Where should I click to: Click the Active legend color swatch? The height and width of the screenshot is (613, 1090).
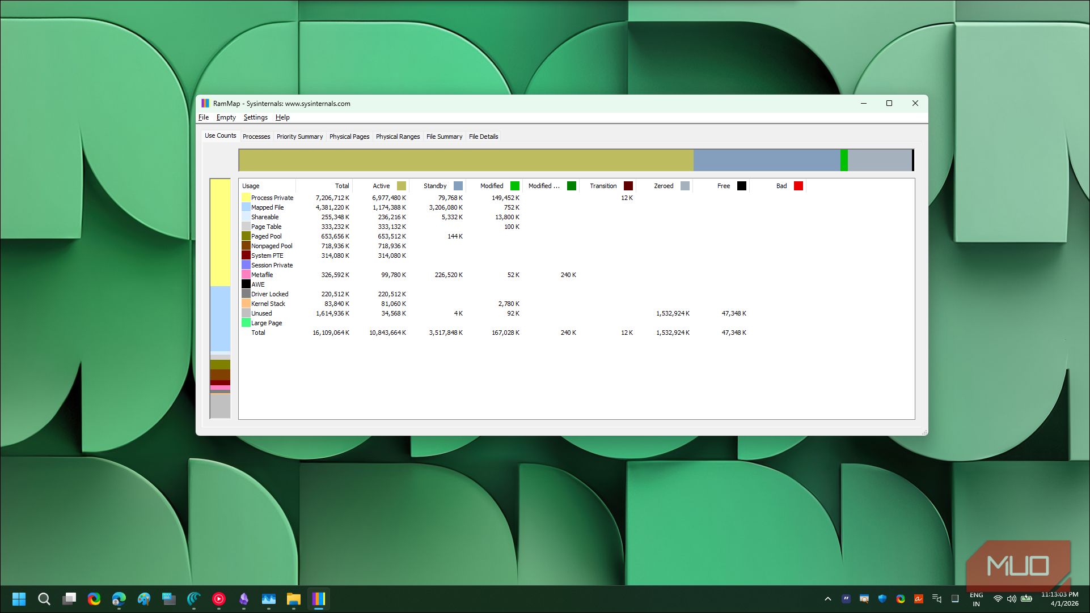402,186
